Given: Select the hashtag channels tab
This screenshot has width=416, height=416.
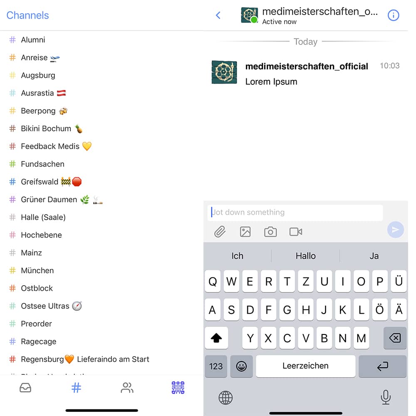Looking at the screenshot, I should (76, 388).
